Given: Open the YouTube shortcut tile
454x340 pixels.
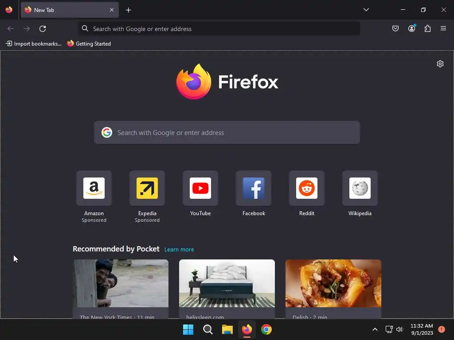Looking at the screenshot, I should pos(200,188).
